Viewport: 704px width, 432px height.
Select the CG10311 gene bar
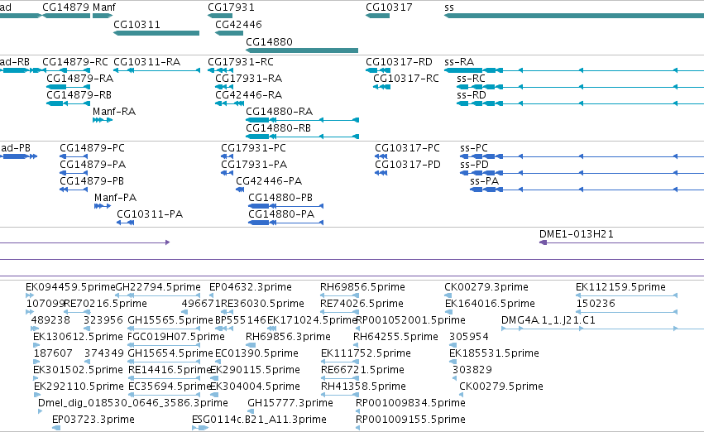[x=156, y=33]
